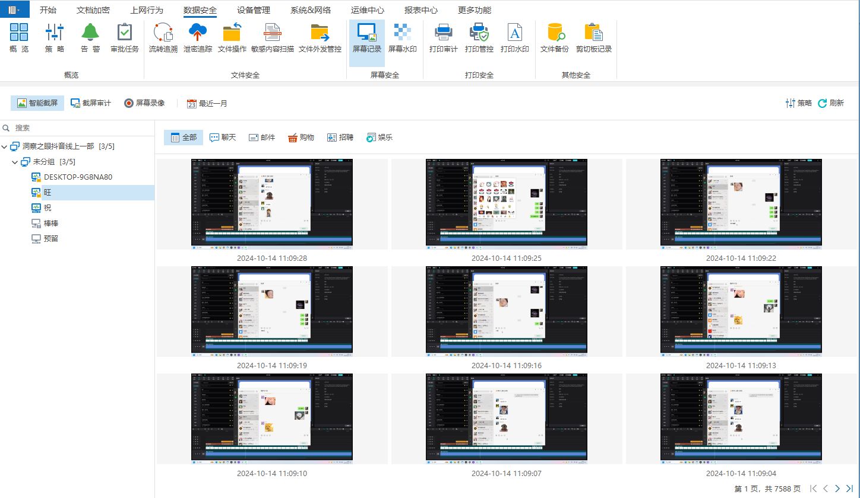Switch to 更多功能 ribbon tab
The width and height of the screenshot is (860, 498).
click(x=475, y=10)
